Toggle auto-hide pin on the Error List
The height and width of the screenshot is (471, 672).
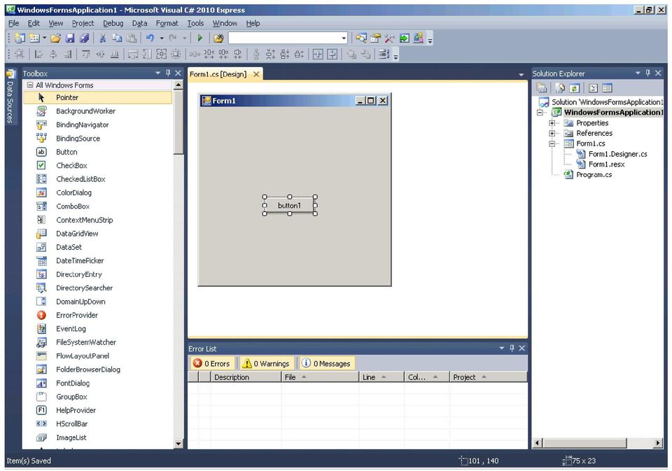512,349
